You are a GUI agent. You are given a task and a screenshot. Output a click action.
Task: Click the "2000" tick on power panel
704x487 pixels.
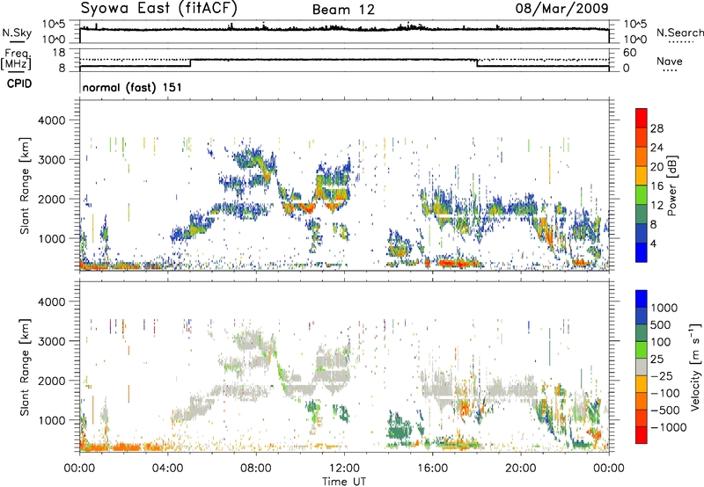(51, 199)
